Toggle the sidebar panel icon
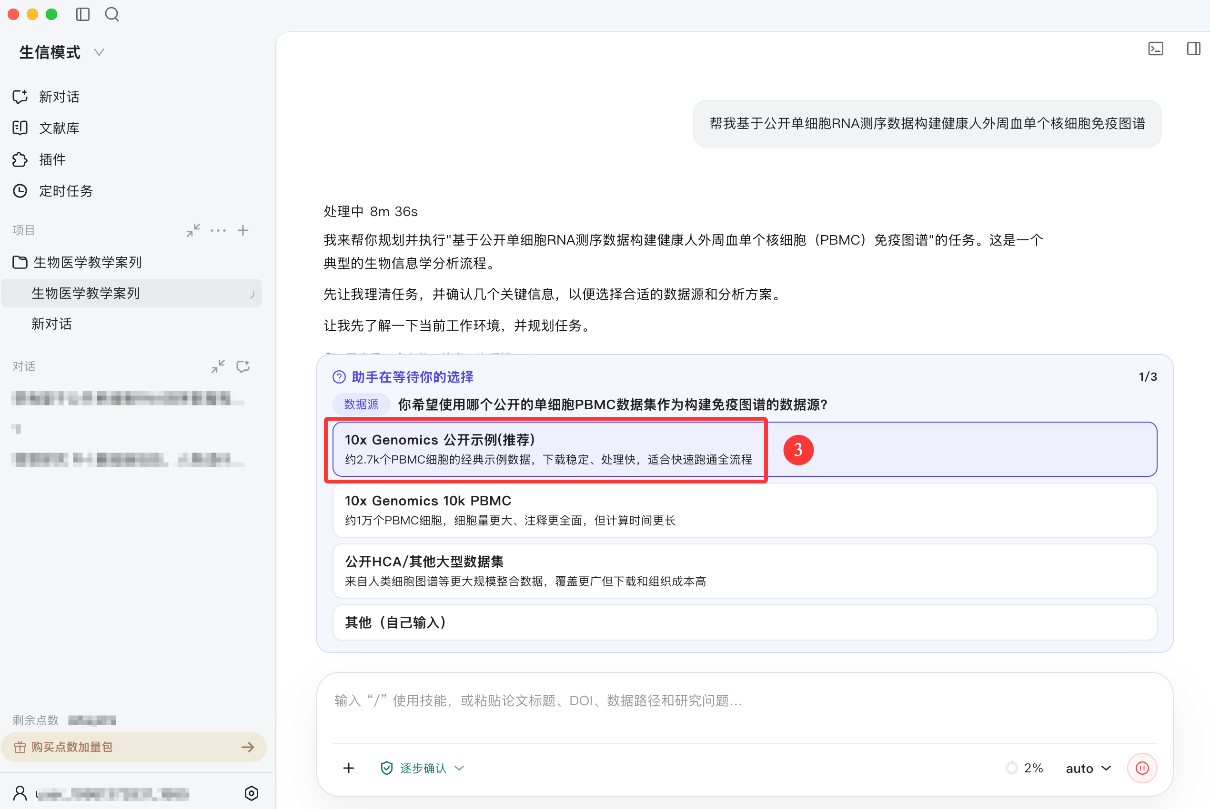Viewport: 1210px width, 809px height. [82, 14]
